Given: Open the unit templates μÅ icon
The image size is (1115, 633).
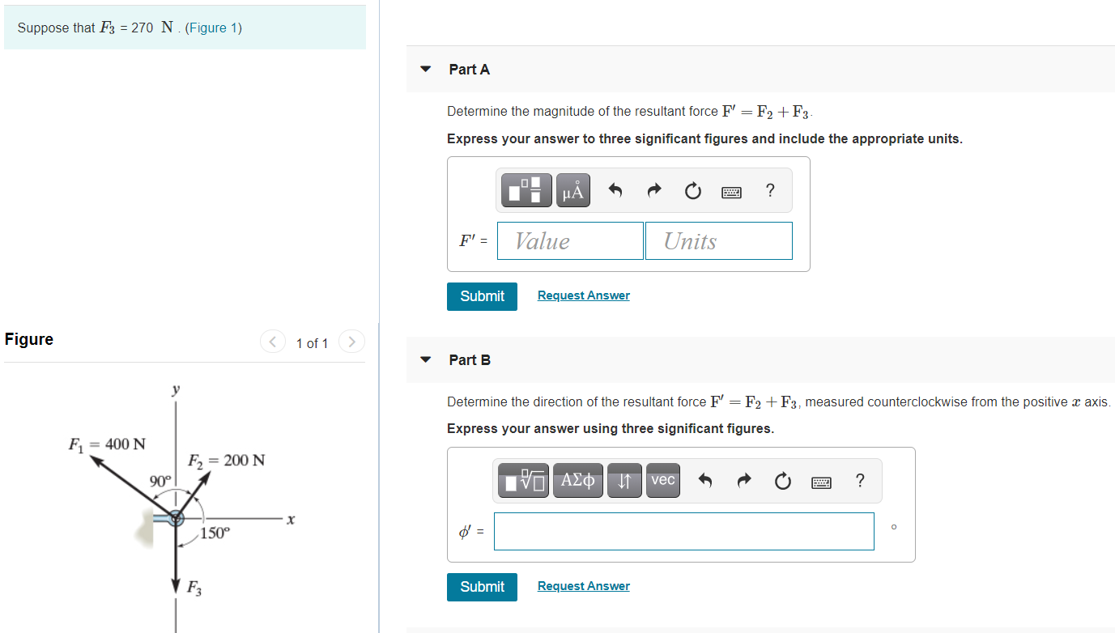Looking at the screenshot, I should coord(572,189).
